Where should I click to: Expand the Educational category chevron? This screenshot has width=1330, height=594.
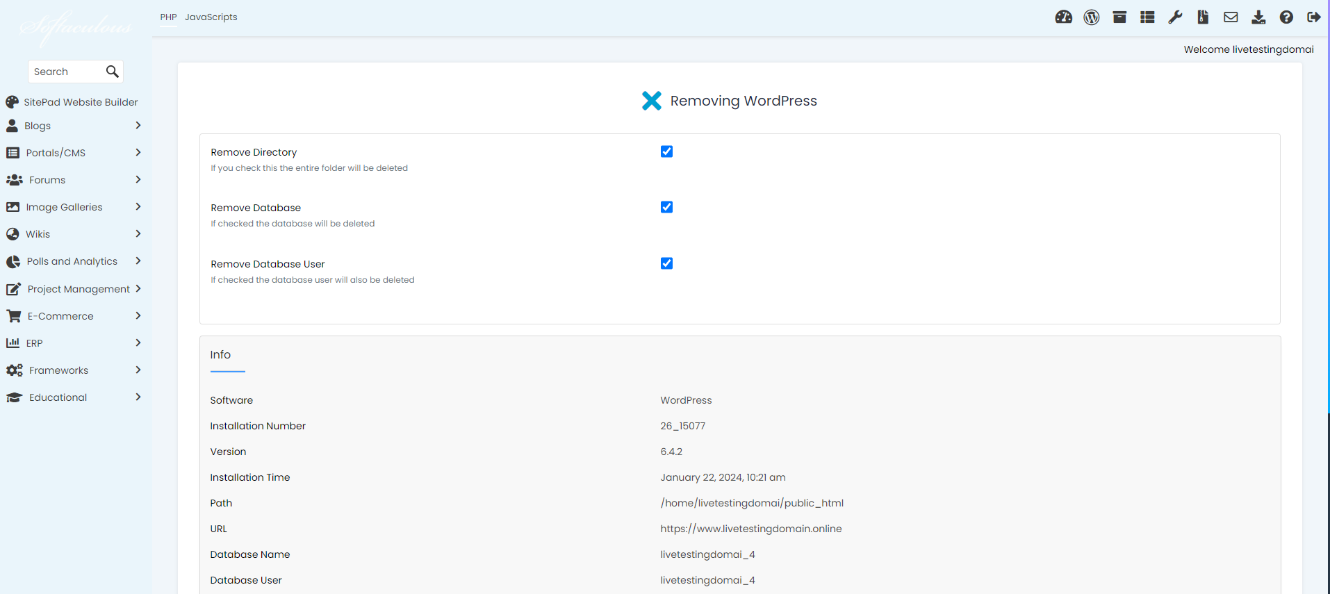(138, 397)
